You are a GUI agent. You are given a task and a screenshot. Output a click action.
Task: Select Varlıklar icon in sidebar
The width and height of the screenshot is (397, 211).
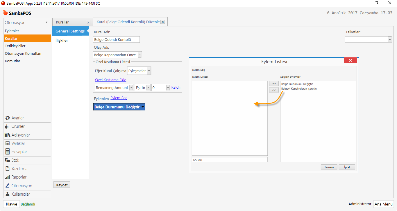(8, 143)
